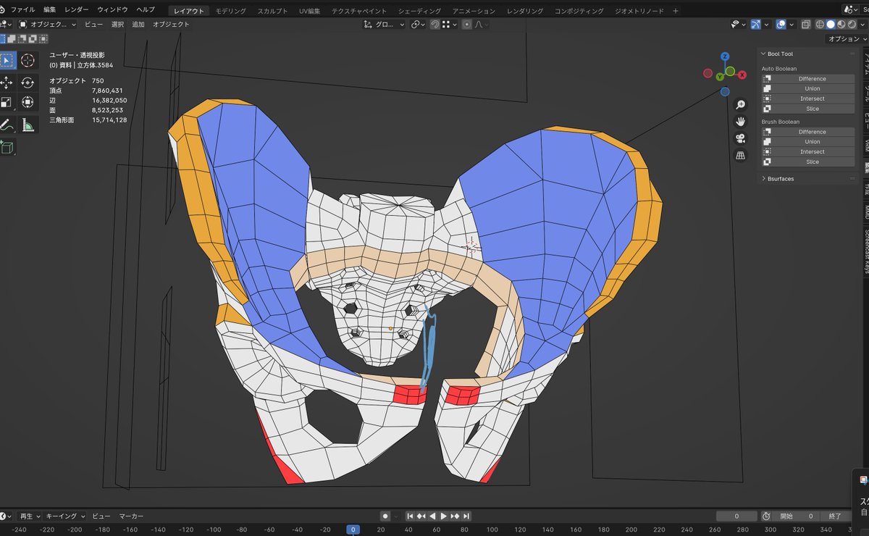This screenshot has height=536, width=869.
Task: Click the Blender logo menu icon
Action: [x=2, y=10]
